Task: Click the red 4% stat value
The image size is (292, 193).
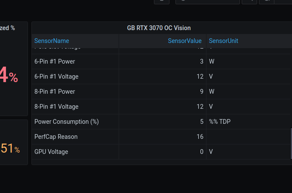Action: tap(9, 75)
